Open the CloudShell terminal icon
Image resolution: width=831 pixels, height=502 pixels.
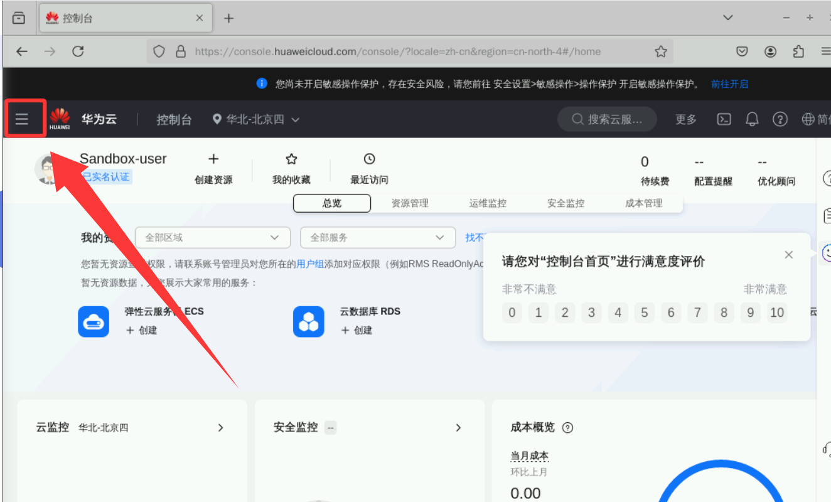click(x=724, y=119)
